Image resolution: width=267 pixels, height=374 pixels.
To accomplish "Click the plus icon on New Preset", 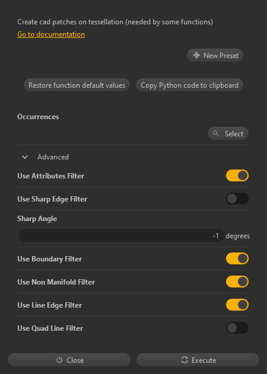I will [196, 55].
